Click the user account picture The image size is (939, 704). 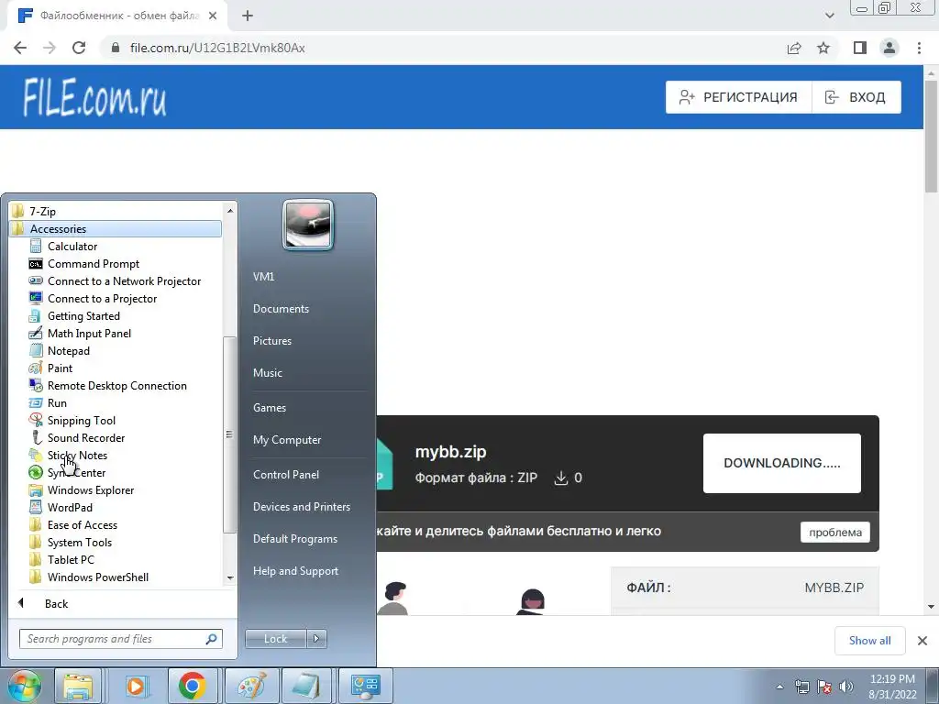tap(308, 225)
